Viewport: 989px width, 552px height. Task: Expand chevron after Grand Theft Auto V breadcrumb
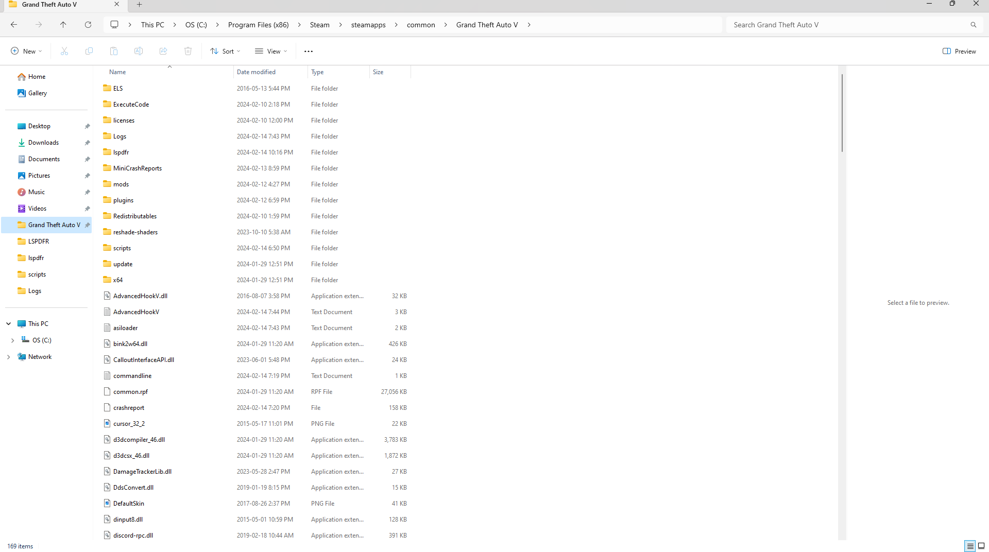tap(529, 25)
